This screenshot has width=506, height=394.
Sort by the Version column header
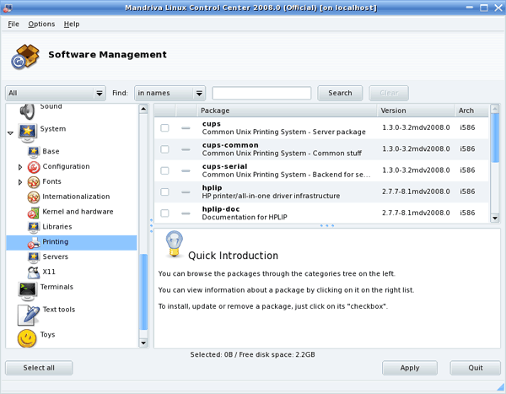(x=416, y=111)
